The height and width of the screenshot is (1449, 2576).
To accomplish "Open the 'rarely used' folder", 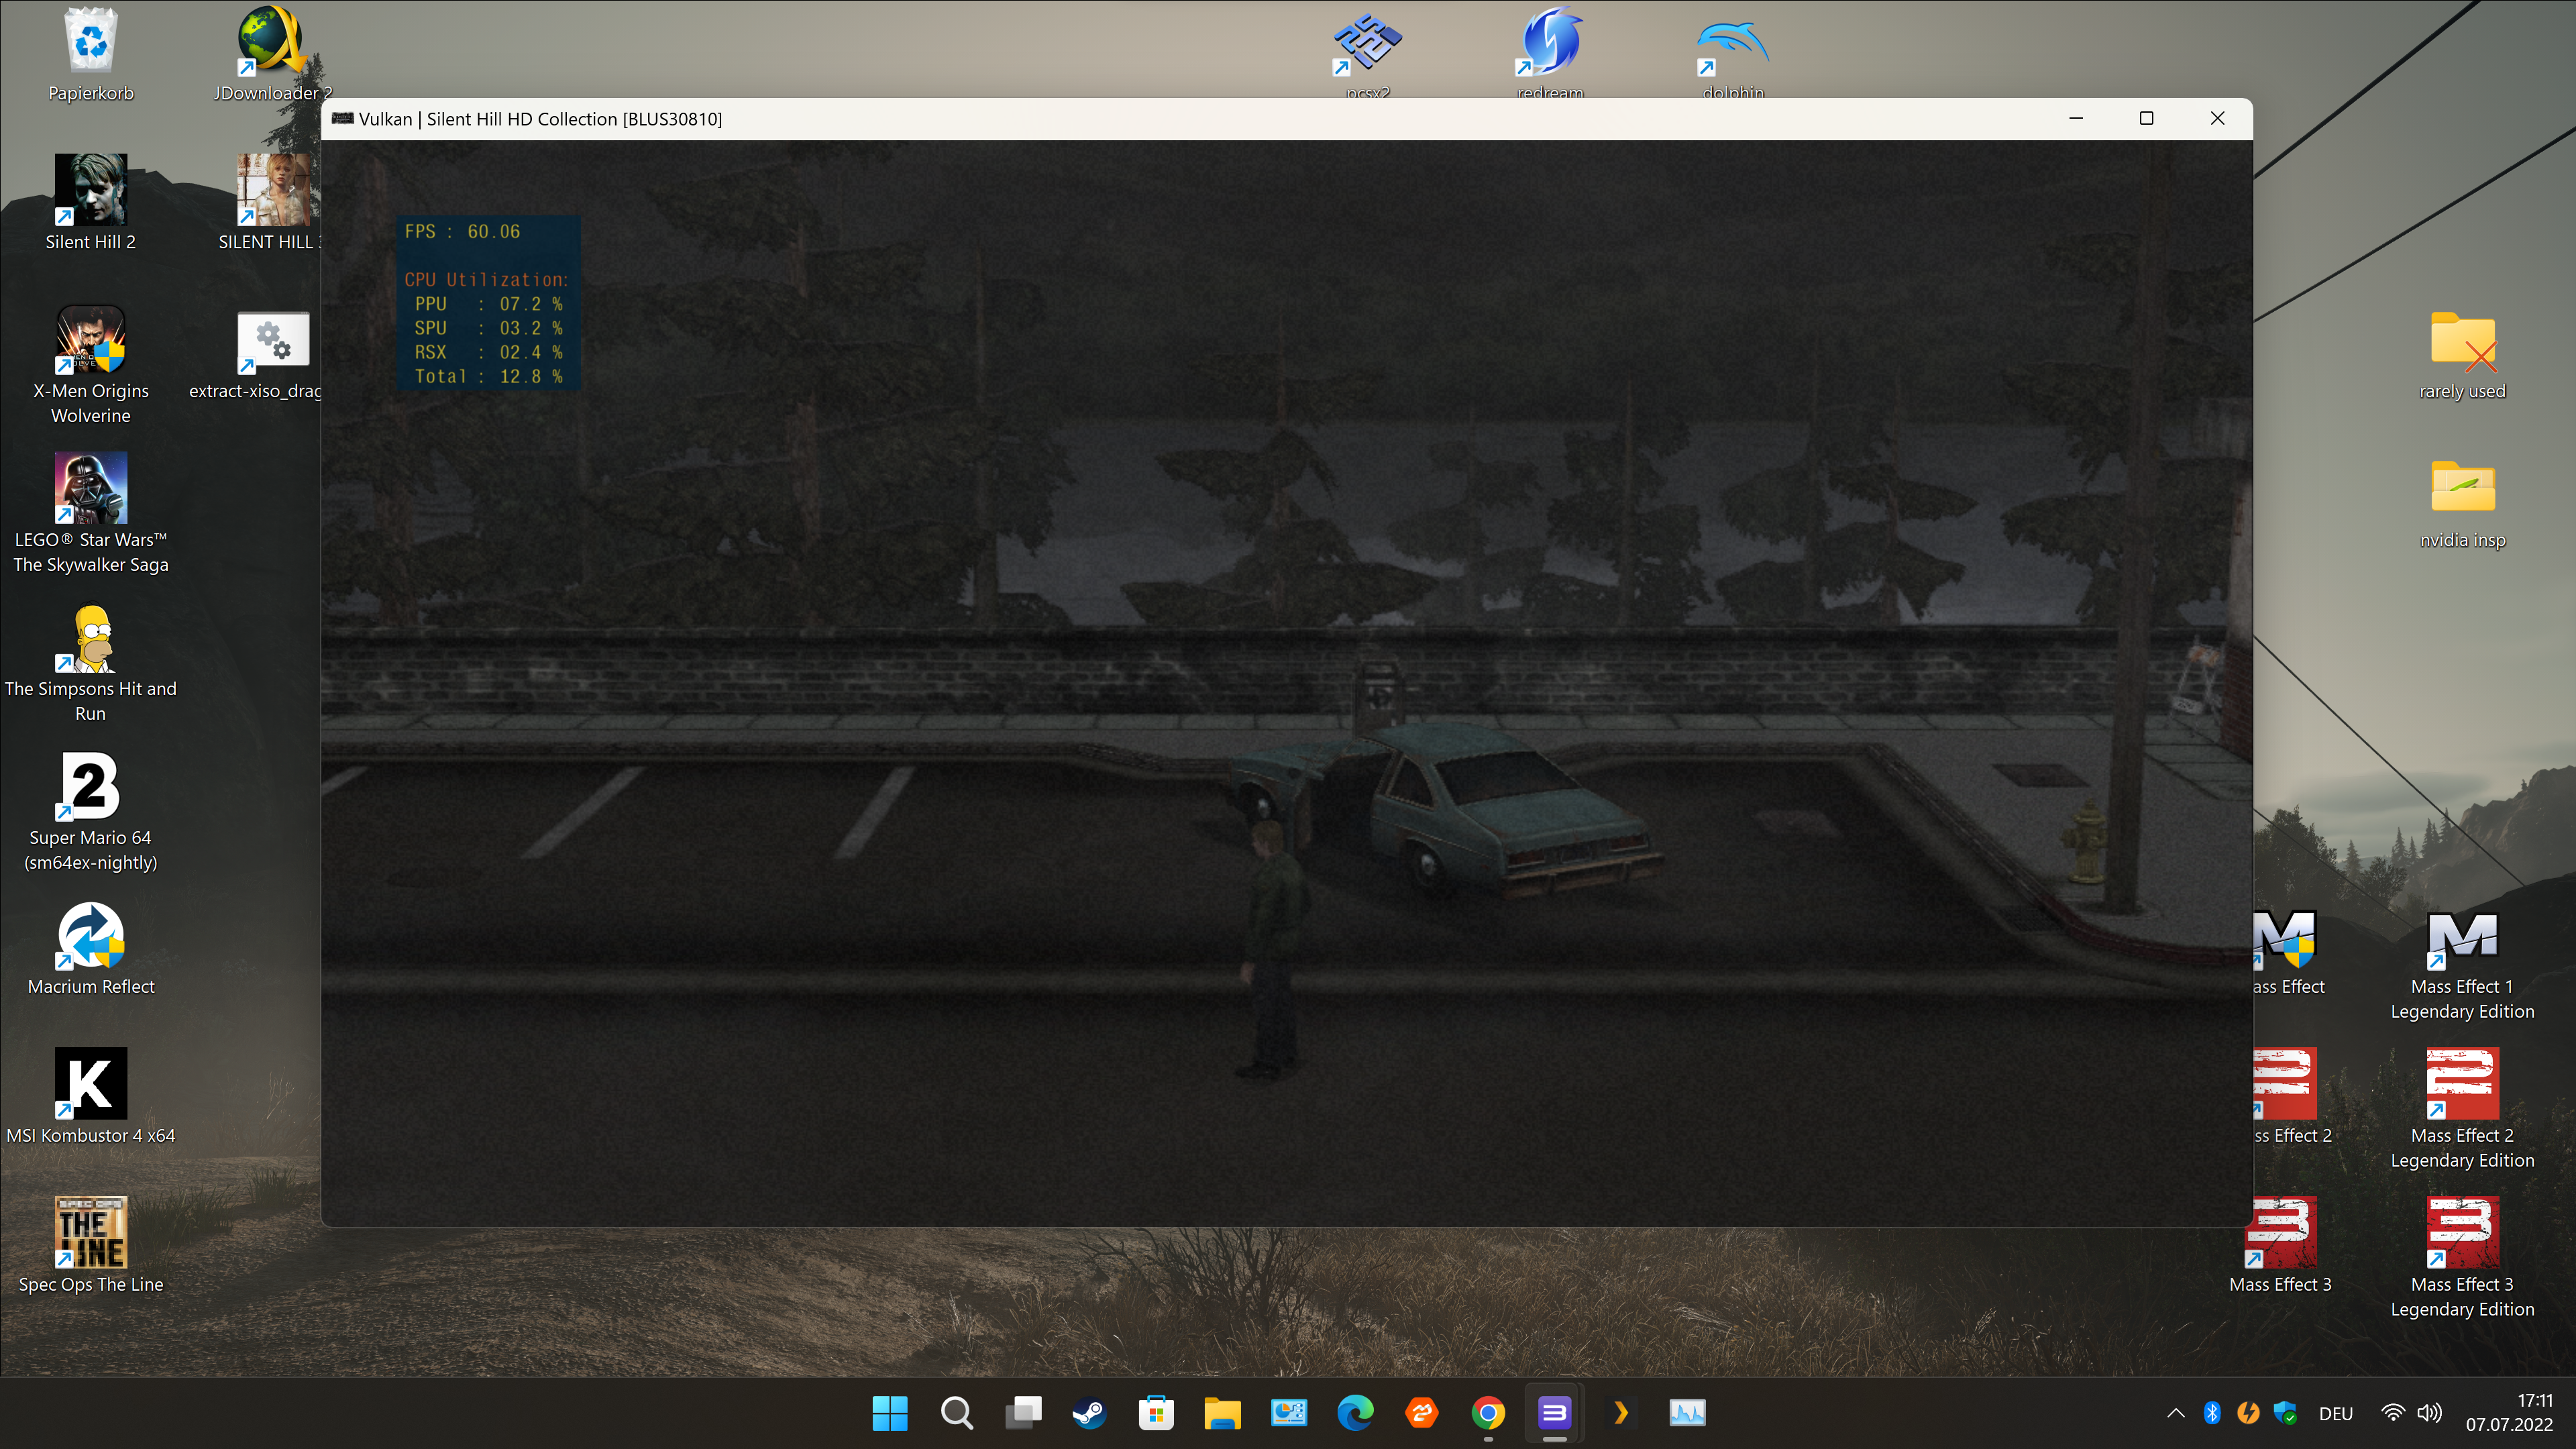I will pos(2462,342).
